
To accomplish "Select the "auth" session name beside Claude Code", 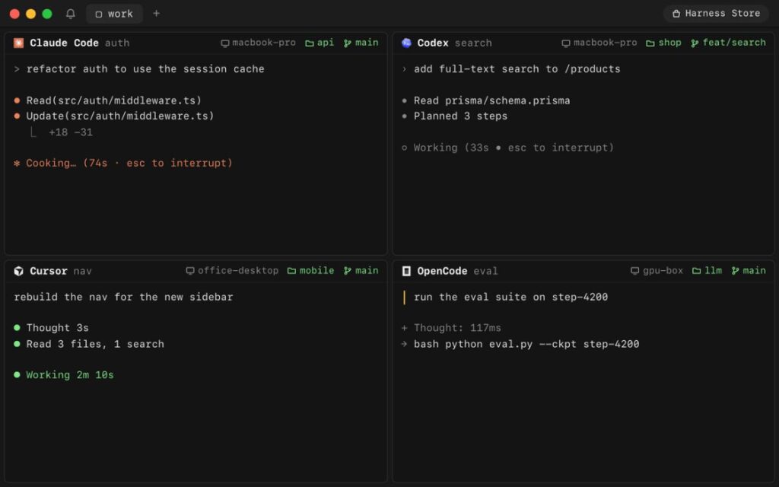I will pyautogui.click(x=117, y=43).
